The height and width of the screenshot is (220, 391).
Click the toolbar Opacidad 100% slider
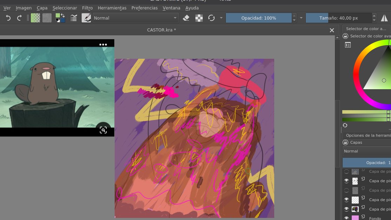[x=258, y=18]
